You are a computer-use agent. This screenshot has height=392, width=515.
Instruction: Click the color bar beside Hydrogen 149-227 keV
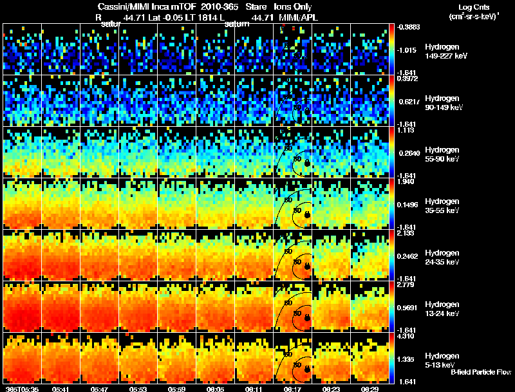point(391,50)
